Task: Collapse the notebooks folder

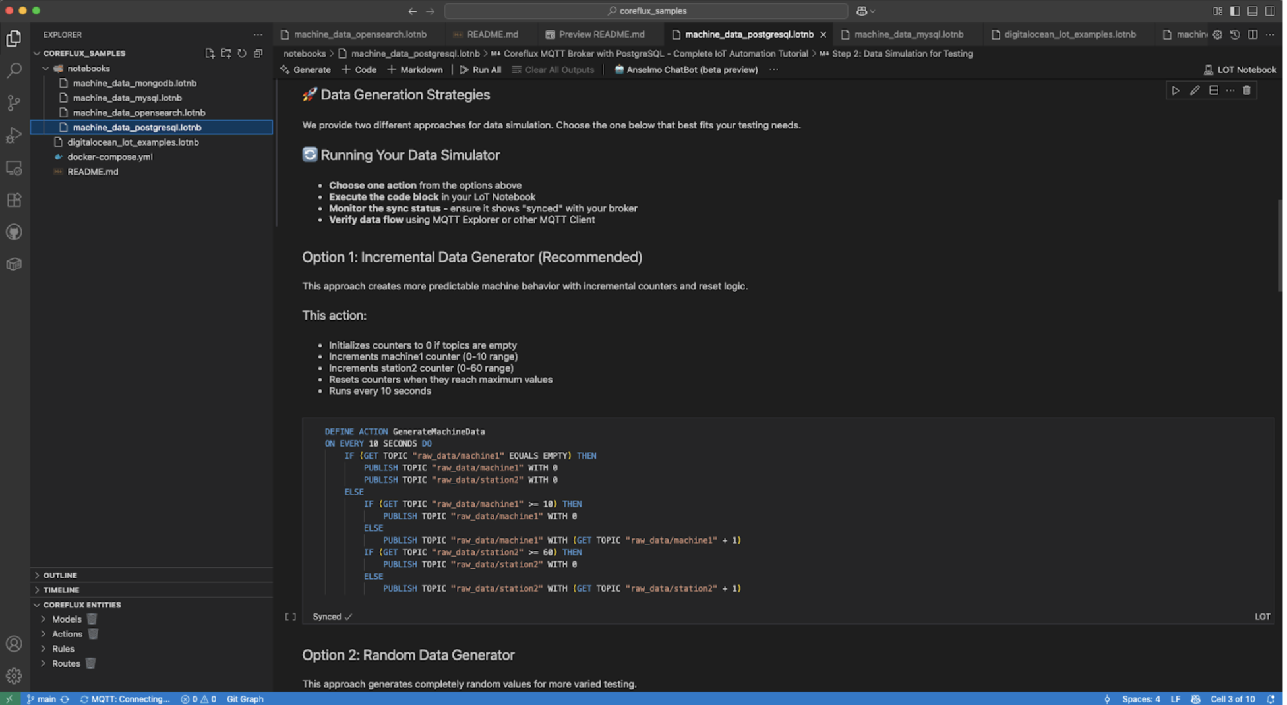Action: tap(88, 69)
